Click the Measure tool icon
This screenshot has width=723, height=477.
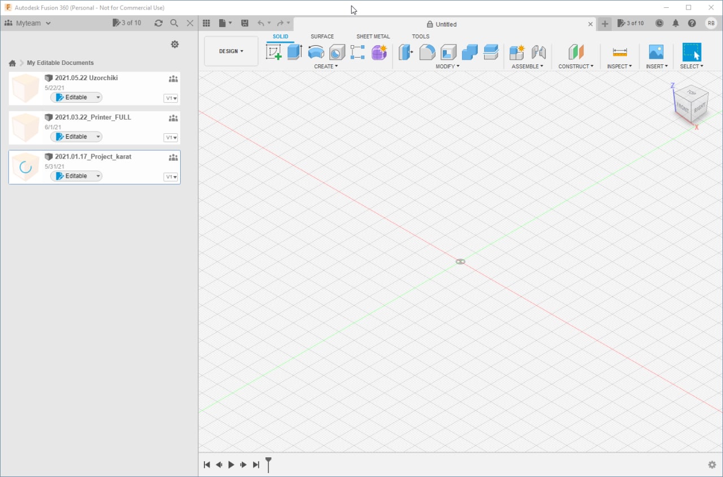[x=620, y=52]
